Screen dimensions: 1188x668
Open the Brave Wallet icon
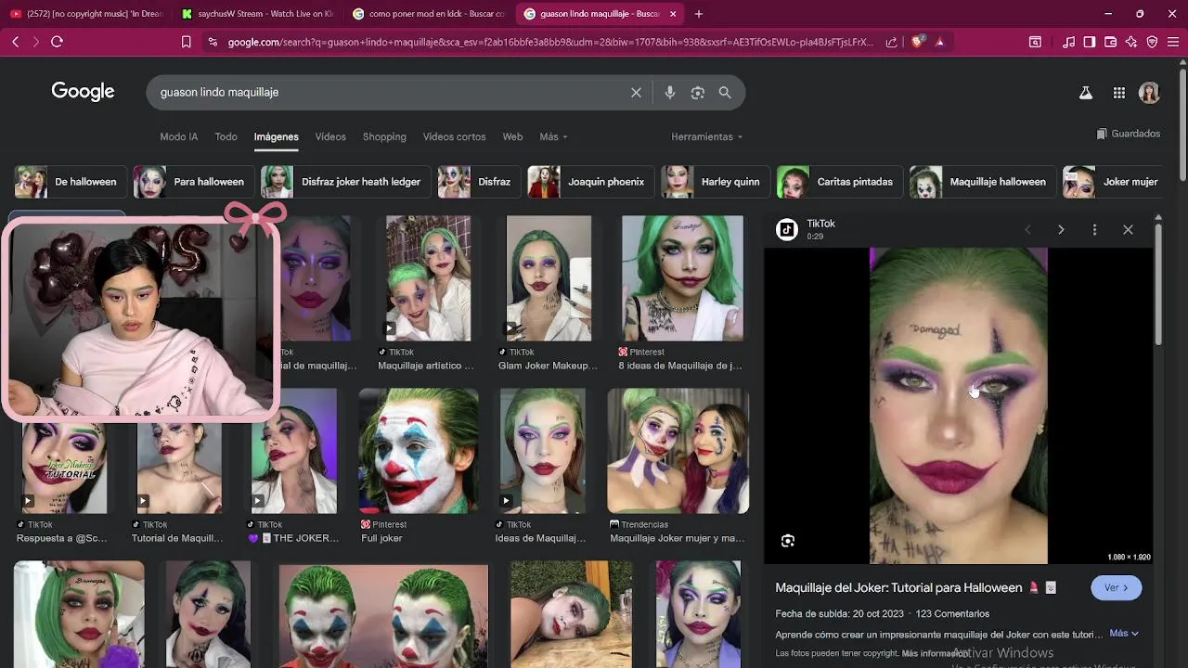click(1110, 42)
